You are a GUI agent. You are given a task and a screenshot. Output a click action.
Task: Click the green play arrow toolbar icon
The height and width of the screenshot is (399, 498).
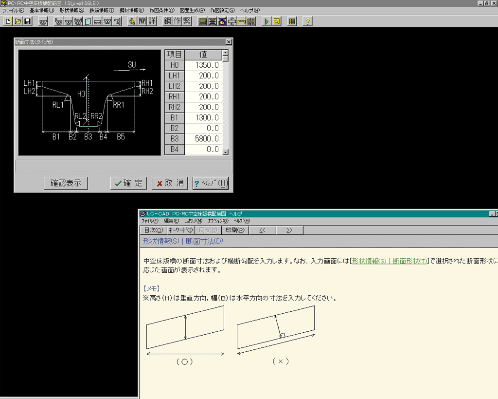point(267,21)
